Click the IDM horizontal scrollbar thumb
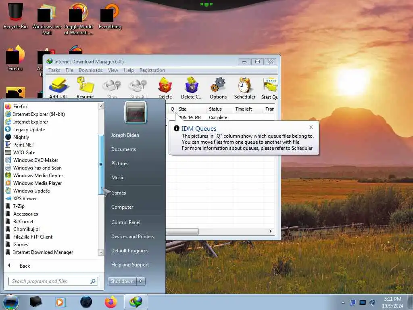Viewport: 413px width, 310px height. click(x=182, y=231)
